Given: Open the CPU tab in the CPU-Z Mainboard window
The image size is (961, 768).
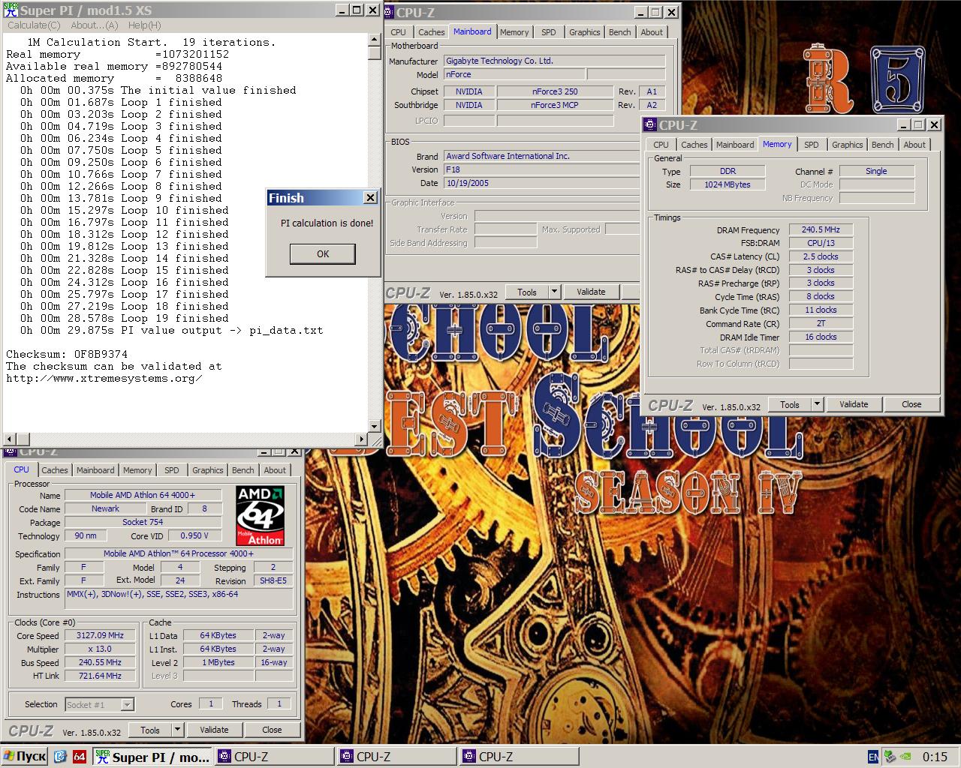Looking at the screenshot, I should pos(399,32).
